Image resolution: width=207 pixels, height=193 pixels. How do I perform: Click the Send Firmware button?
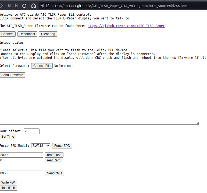12,75
